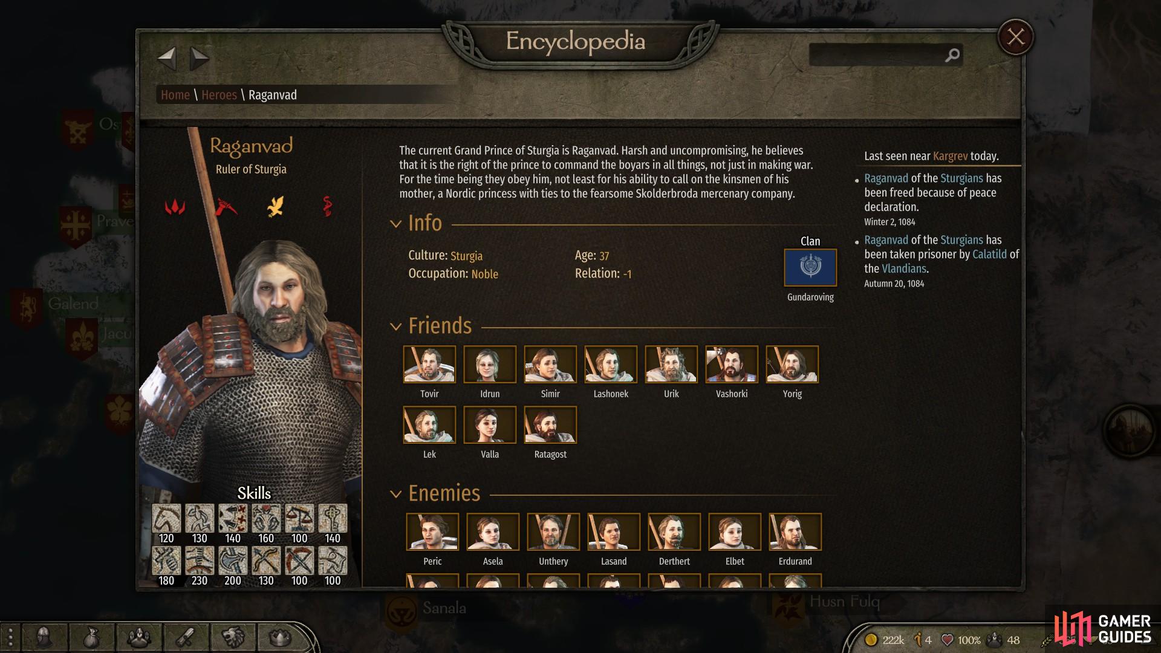Go to Home in the breadcrumb
Image resolution: width=1161 pixels, height=653 pixels.
tap(175, 95)
